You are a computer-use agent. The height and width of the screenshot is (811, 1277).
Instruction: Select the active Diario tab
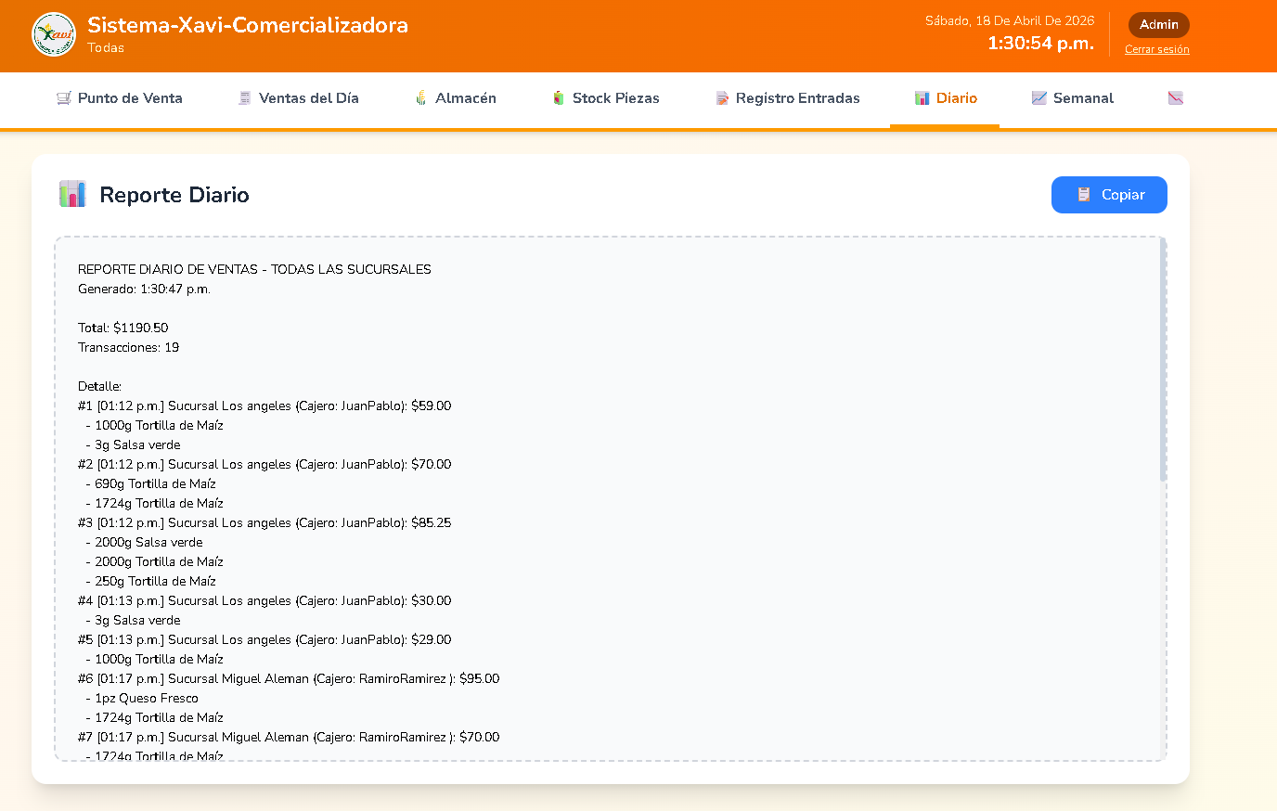point(945,98)
